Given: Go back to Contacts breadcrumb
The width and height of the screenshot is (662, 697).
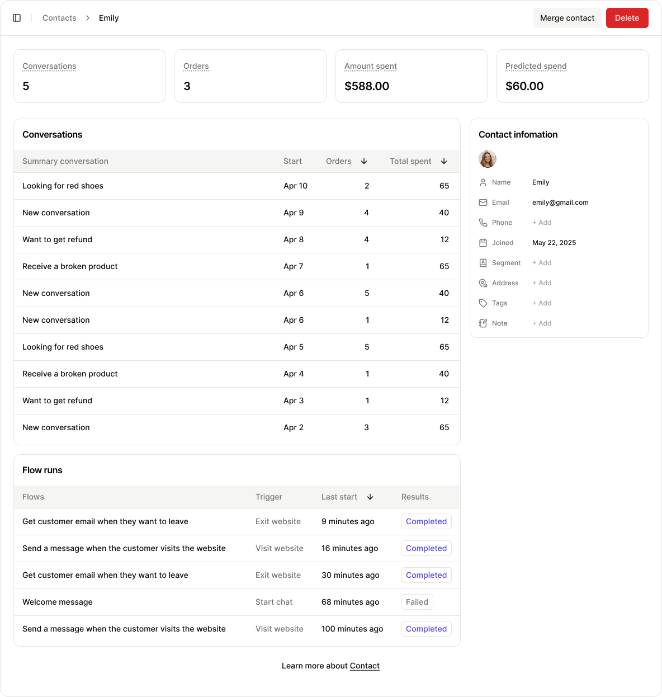Looking at the screenshot, I should pyautogui.click(x=59, y=18).
